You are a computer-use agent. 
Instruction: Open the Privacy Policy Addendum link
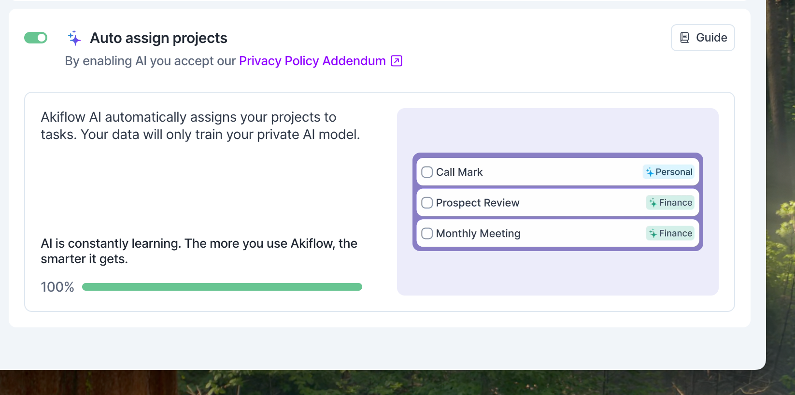coord(312,61)
